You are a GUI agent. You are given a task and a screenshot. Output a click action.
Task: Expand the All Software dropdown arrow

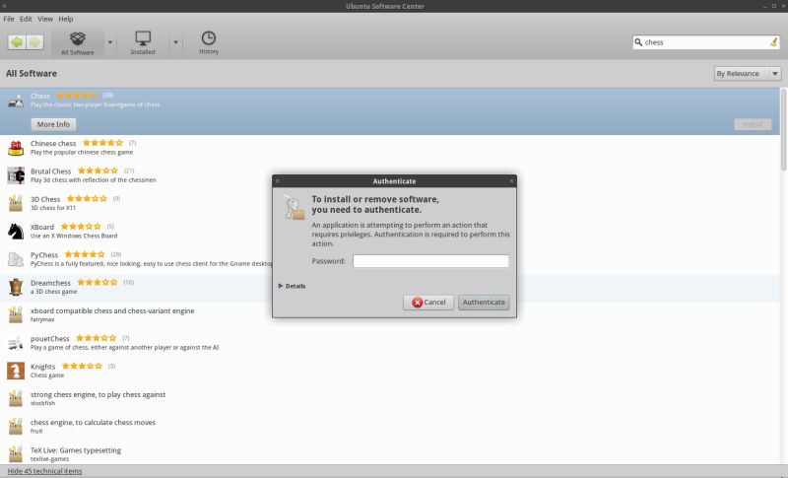pyautogui.click(x=110, y=42)
